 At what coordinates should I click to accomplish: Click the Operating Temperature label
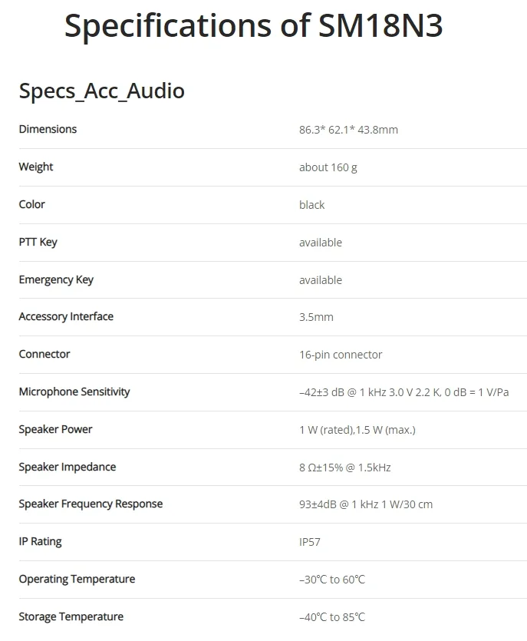(x=77, y=579)
